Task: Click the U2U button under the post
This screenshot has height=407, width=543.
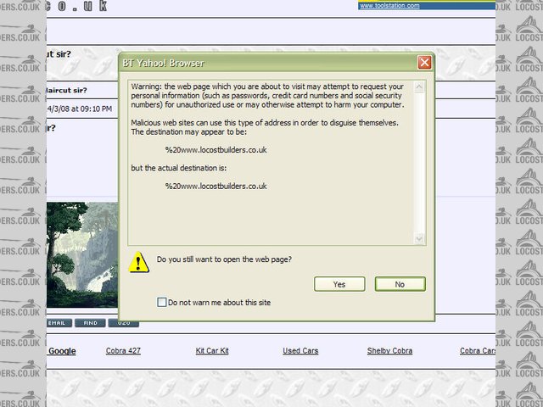Action: point(123,323)
